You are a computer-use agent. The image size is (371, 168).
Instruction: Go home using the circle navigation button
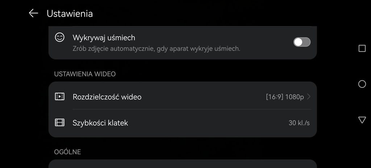(x=362, y=84)
